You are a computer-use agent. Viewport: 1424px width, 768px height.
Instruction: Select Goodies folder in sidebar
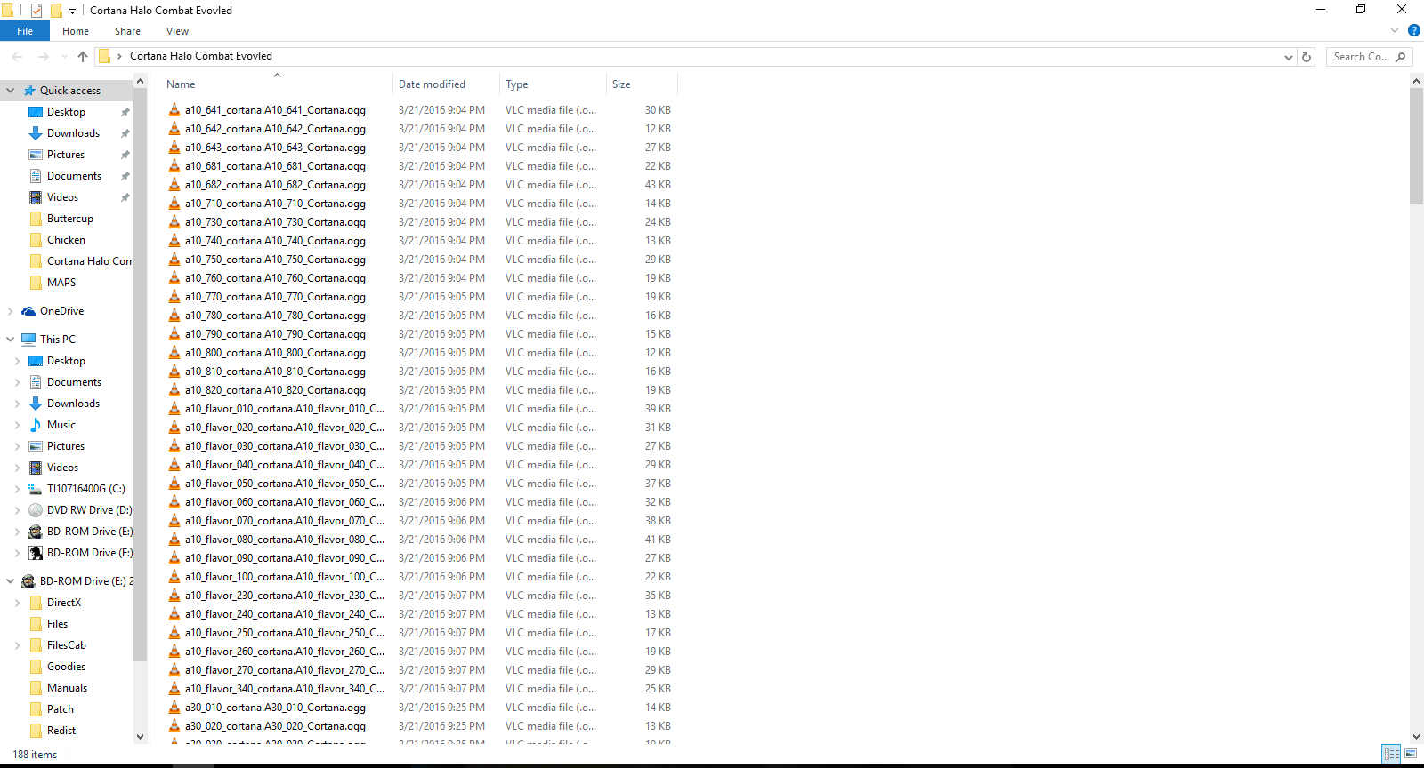point(66,667)
